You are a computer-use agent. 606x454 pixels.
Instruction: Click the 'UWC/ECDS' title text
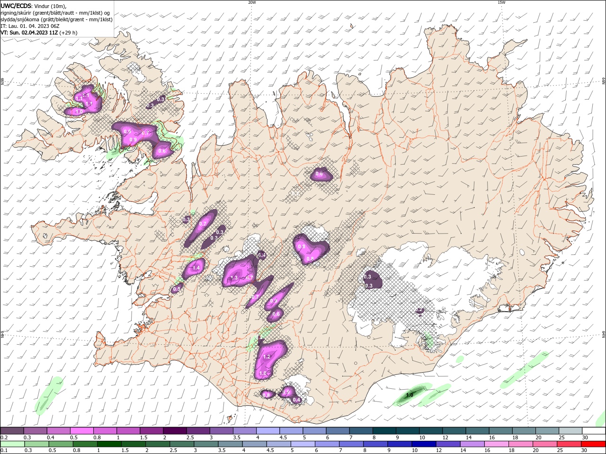(17, 6)
